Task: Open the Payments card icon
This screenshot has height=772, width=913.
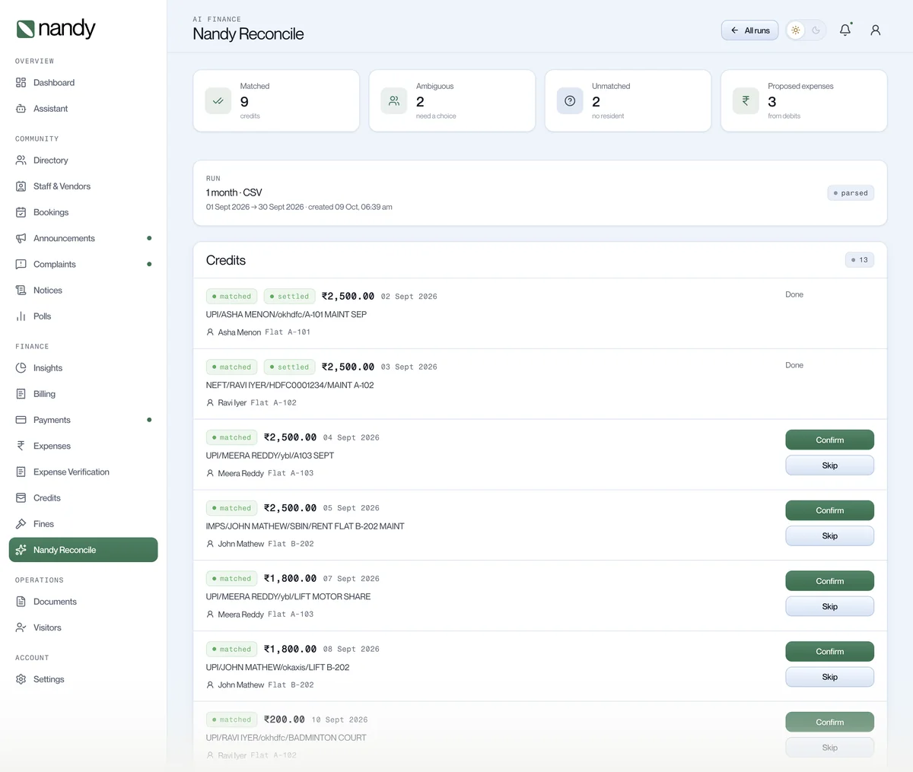Action: click(21, 420)
